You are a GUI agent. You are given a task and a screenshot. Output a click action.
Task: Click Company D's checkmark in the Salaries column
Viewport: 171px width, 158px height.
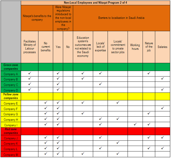(163, 89)
